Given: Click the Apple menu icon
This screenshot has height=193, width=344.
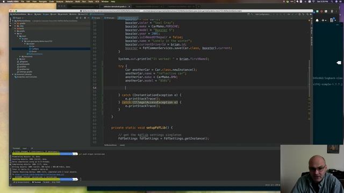Looking at the screenshot, I should click(x=3, y=2).
